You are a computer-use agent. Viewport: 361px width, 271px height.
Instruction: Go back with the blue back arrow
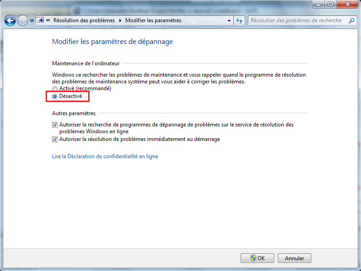click(x=10, y=21)
